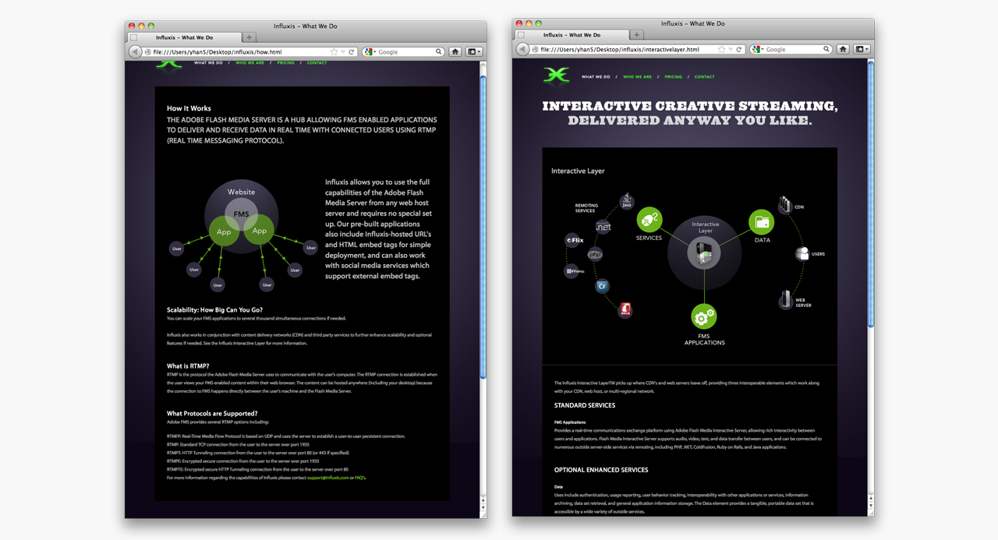Open a new tab in left browser window

249,37
